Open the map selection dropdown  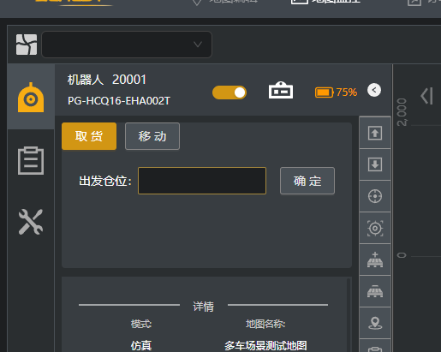coord(127,45)
